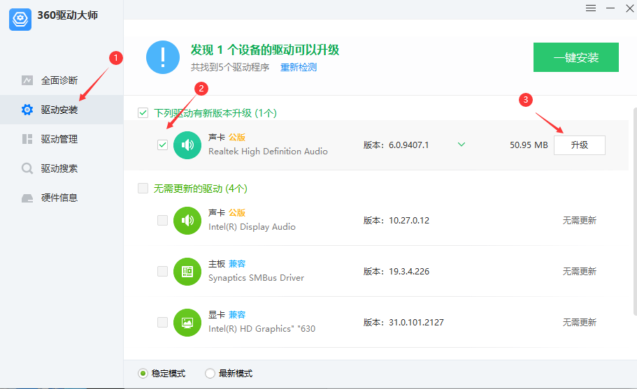The width and height of the screenshot is (637, 389).
Task: Toggle the 下列驱动有新版本升级 group checkbox
Action: tap(143, 112)
